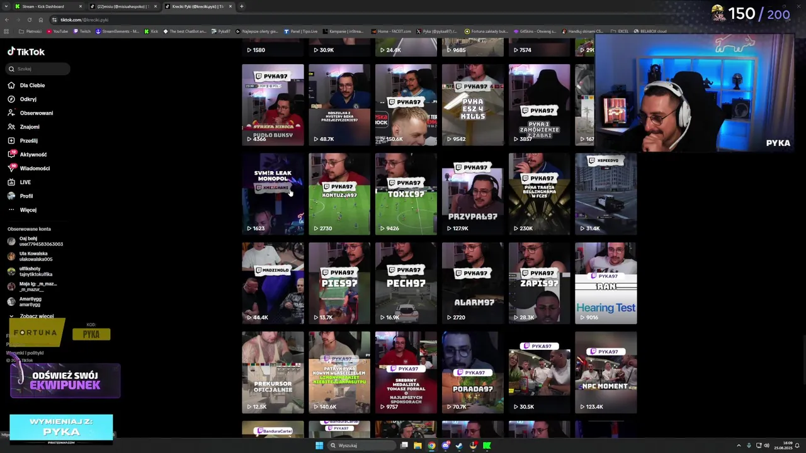Click the taskbar Wyszukaj search box
This screenshot has height=453, width=806.
(x=360, y=445)
